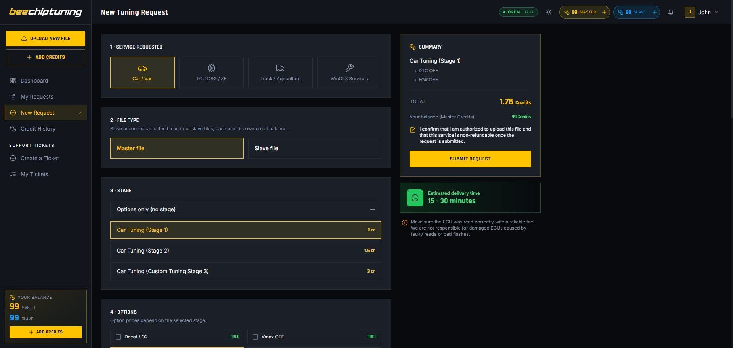This screenshot has width=733, height=348.
Task: Click the ECU warning info icon
Action: [x=405, y=223]
